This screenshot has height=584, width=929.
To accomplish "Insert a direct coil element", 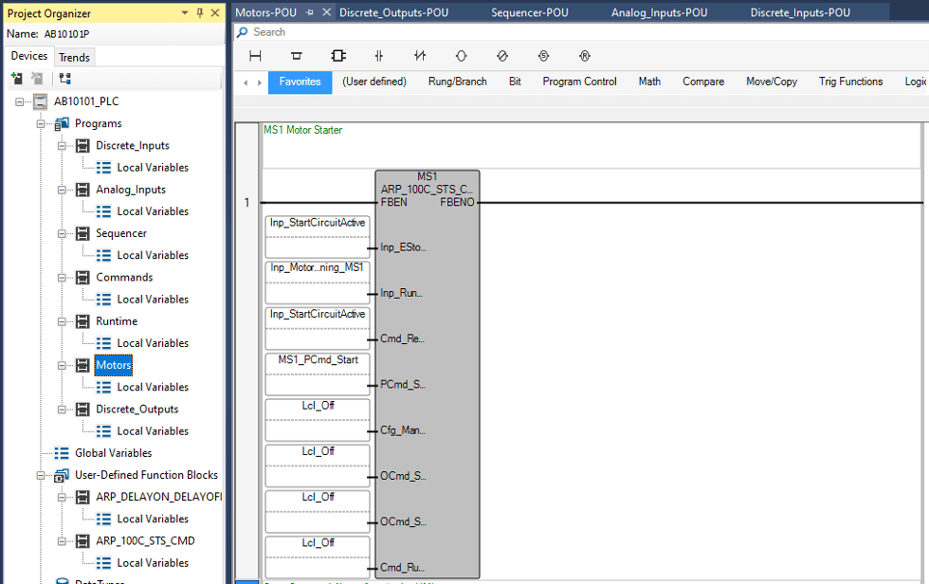I will click(461, 56).
